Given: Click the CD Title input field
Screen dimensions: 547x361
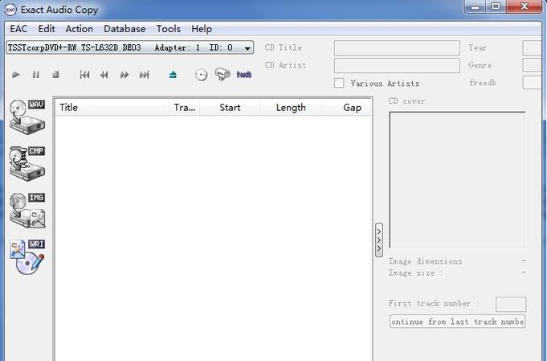Looking at the screenshot, I should tap(397, 47).
